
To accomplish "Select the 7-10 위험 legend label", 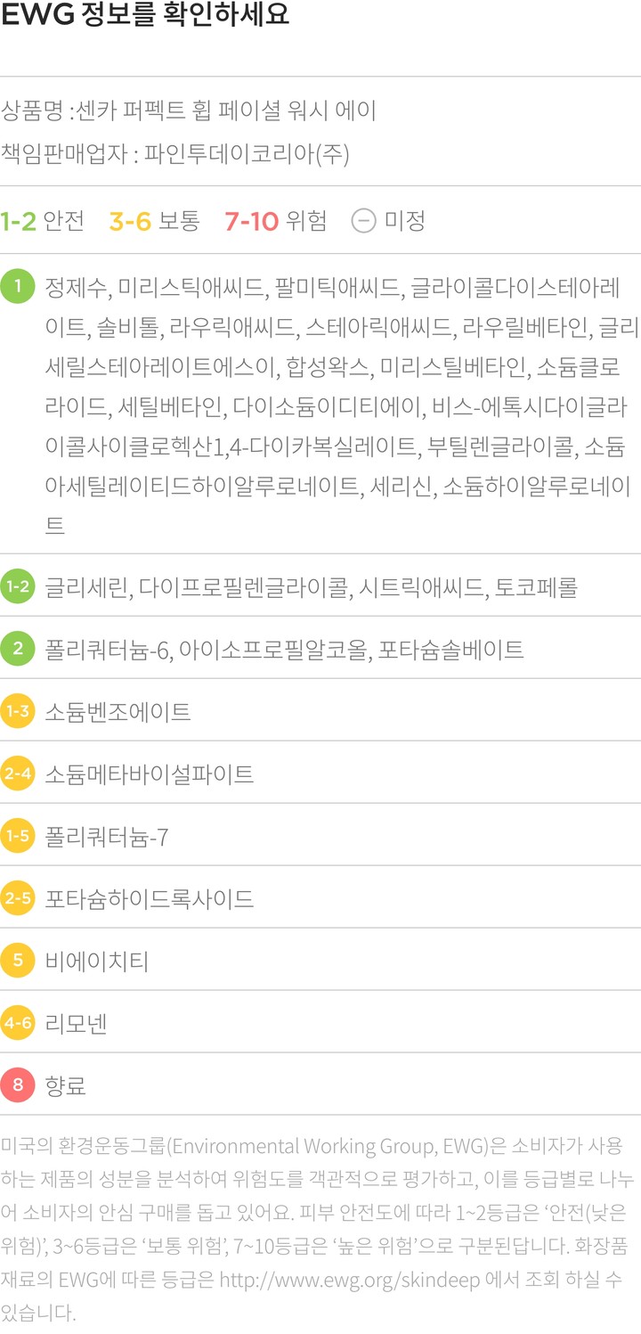I will (276, 220).
